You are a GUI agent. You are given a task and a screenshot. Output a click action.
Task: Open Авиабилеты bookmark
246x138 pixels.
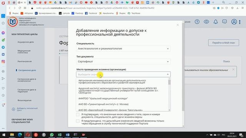pyautogui.click(x=106, y=13)
